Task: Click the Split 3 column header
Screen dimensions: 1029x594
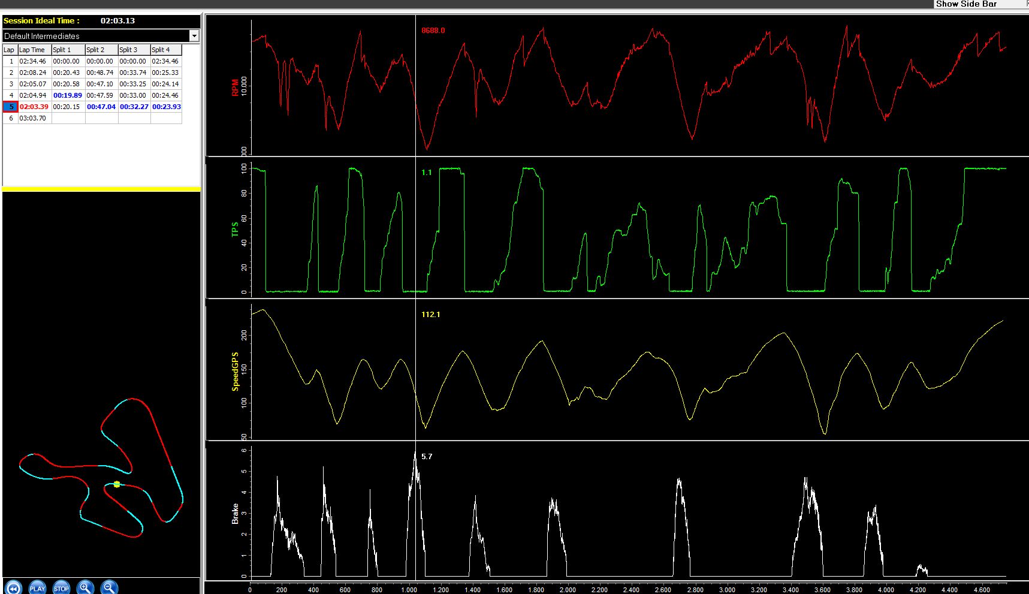Action: tap(133, 50)
